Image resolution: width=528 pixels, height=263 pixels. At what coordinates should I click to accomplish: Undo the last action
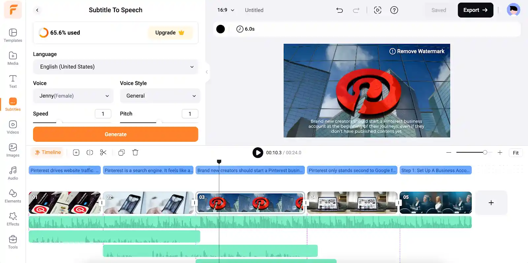click(340, 10)
